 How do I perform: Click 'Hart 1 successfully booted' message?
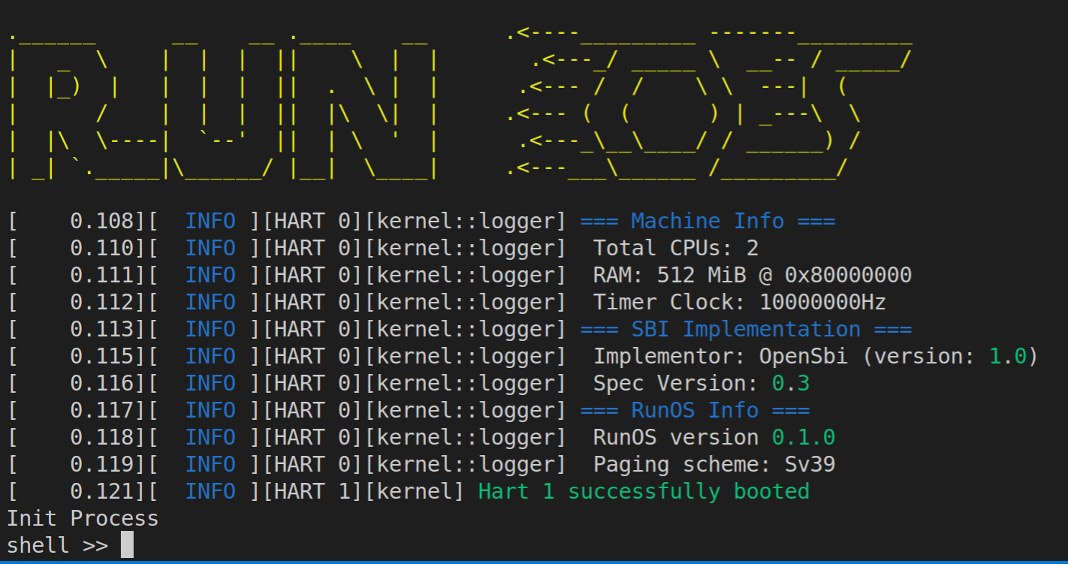pyautogui.click(x=644, y=491)
